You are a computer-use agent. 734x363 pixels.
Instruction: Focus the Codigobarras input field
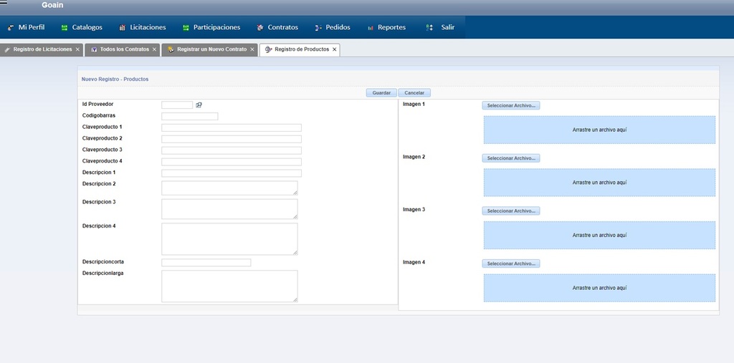[189, 116]
